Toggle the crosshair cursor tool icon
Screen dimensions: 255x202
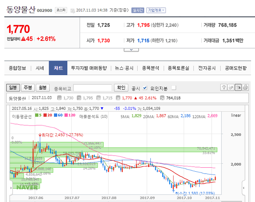[x=238, y=87]
